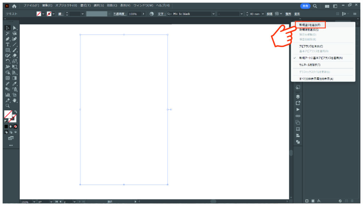Open the Links panel icon
Viewport: 363px width, 206px height.
pos(298,116)
